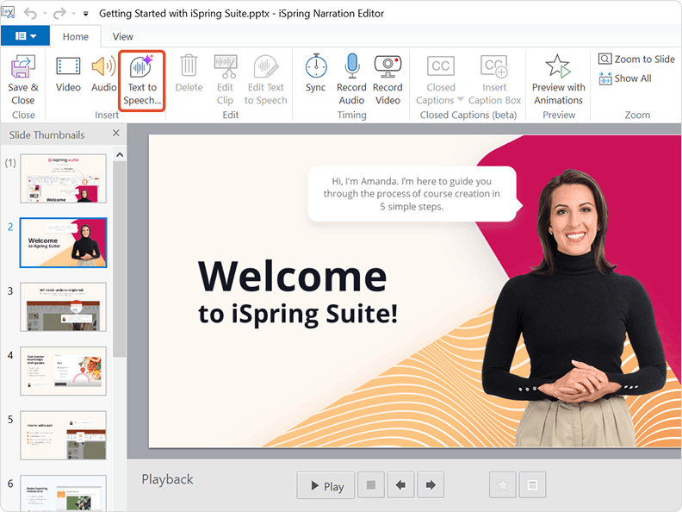Click the Delete trash icon
Image resolution: width=682 pixels, height=512 pixels.
pos(189,66)
